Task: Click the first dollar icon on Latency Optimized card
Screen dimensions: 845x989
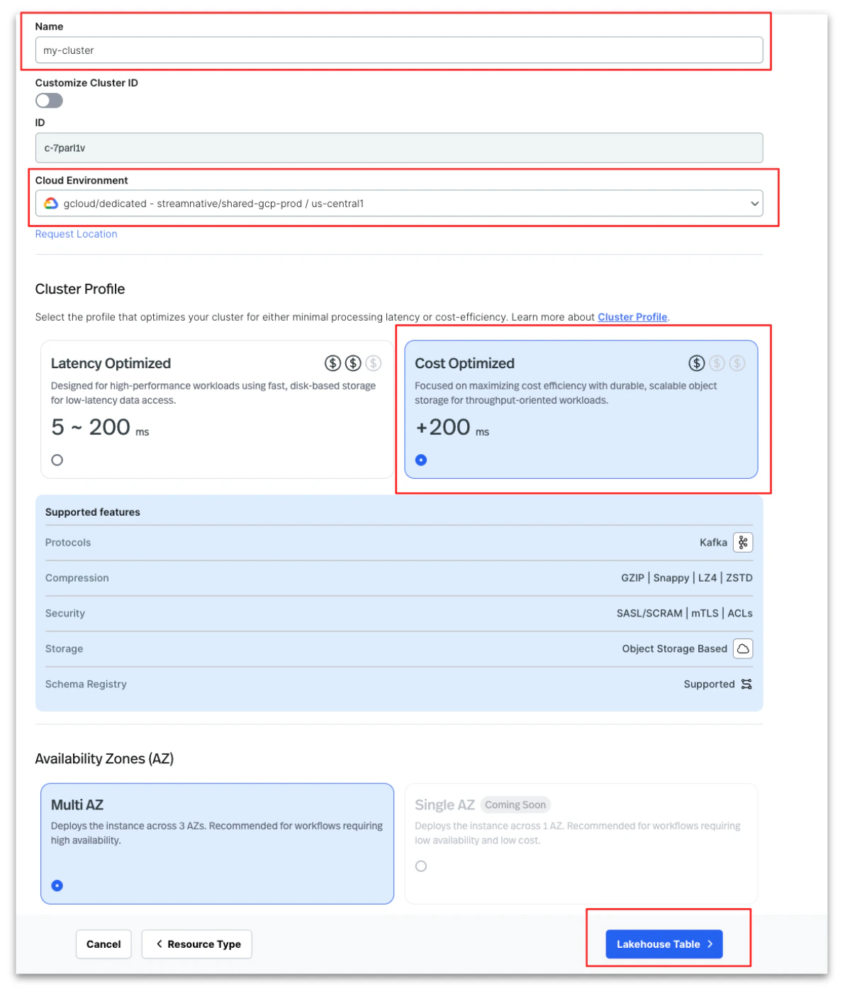Action: point(331,363)
